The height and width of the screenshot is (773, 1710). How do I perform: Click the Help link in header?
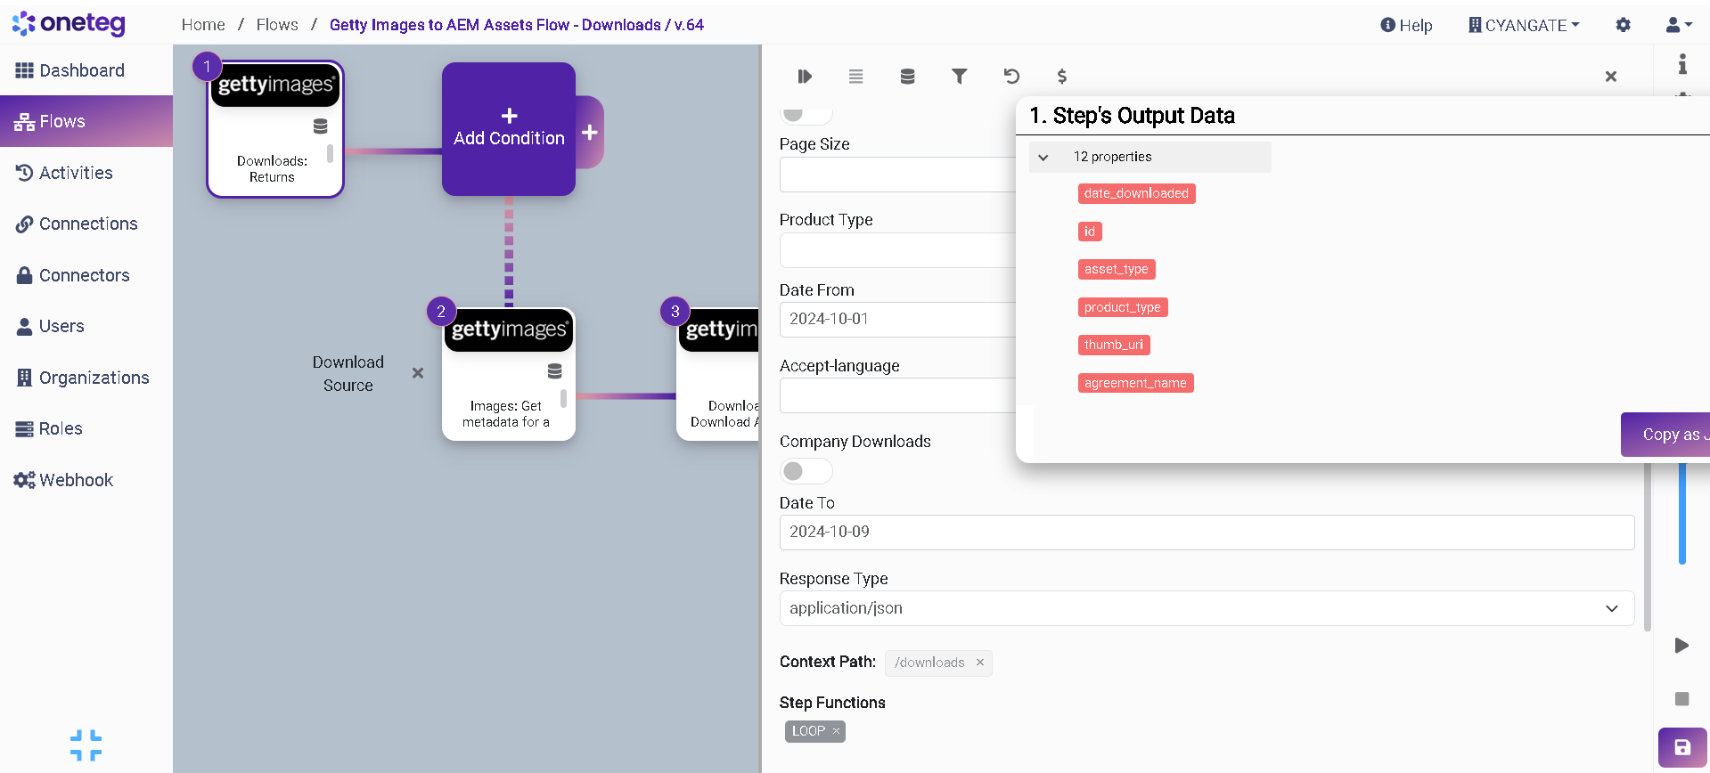tap(1406, 25)
